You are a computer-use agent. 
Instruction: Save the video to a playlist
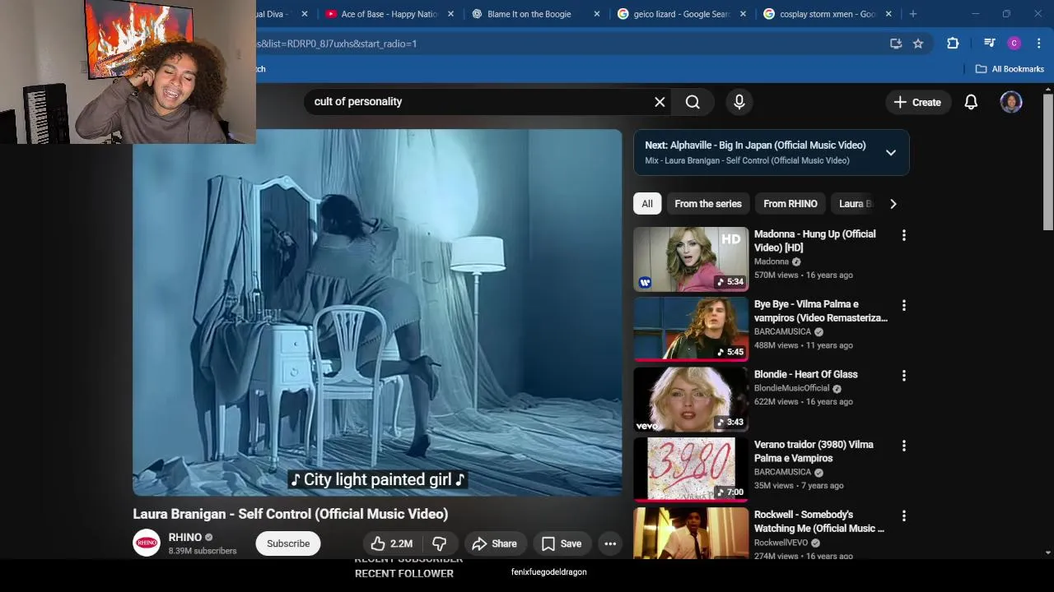point(561,543)
